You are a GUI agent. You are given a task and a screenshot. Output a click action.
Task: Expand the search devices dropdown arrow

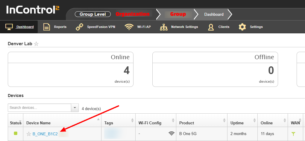click(x=75, y=108)
